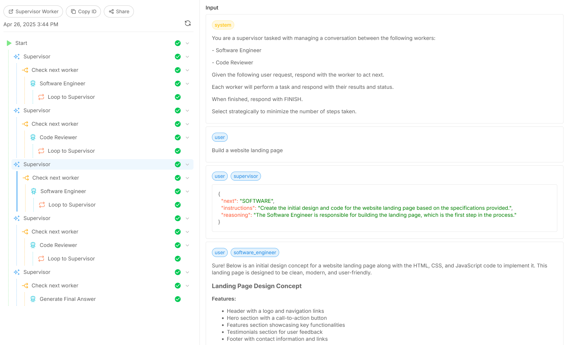This screenshot has width=568, height=345.
Task: Click the orange loop icon on Loop to Supervisor
Action: (41, 97)
